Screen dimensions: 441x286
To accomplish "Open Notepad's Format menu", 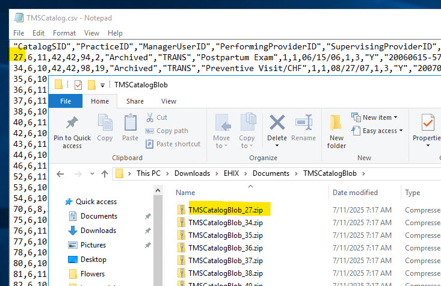I will [x=64, y=33].
